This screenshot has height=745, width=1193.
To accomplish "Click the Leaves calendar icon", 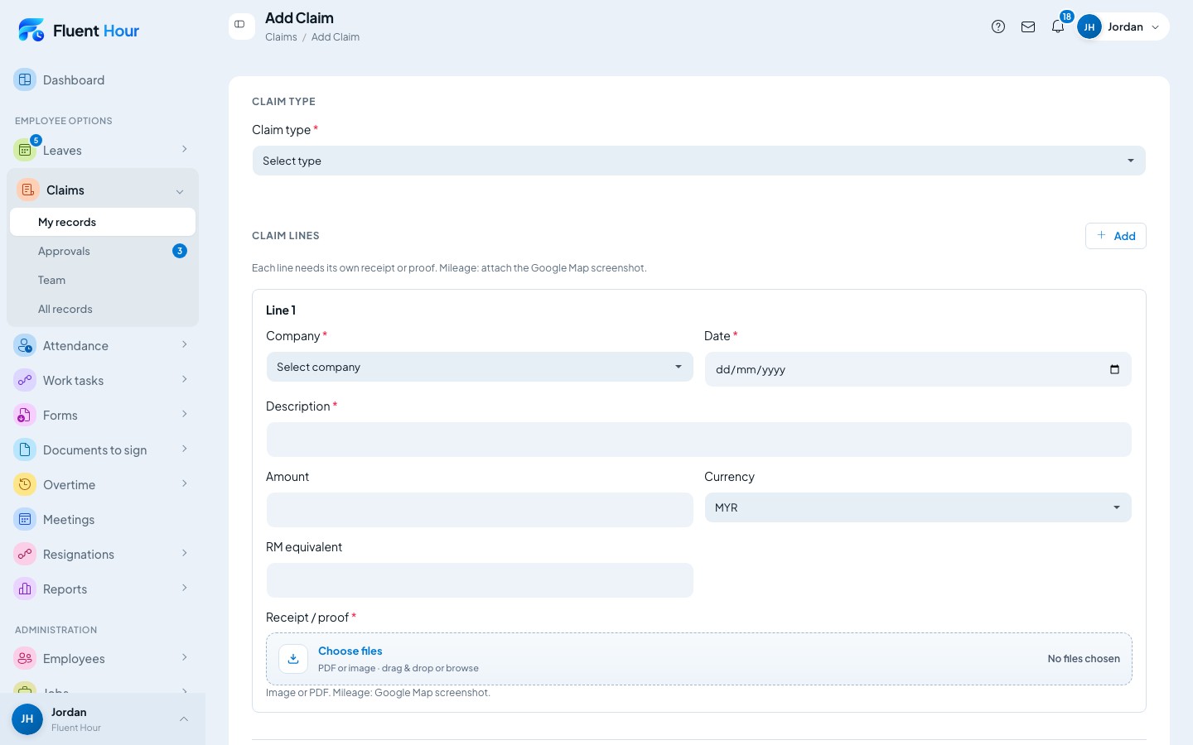I will click(25, 150).
